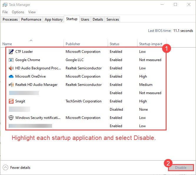The image size is (196, 175).
Task: Click the Disable button
Action: point(181,168)
